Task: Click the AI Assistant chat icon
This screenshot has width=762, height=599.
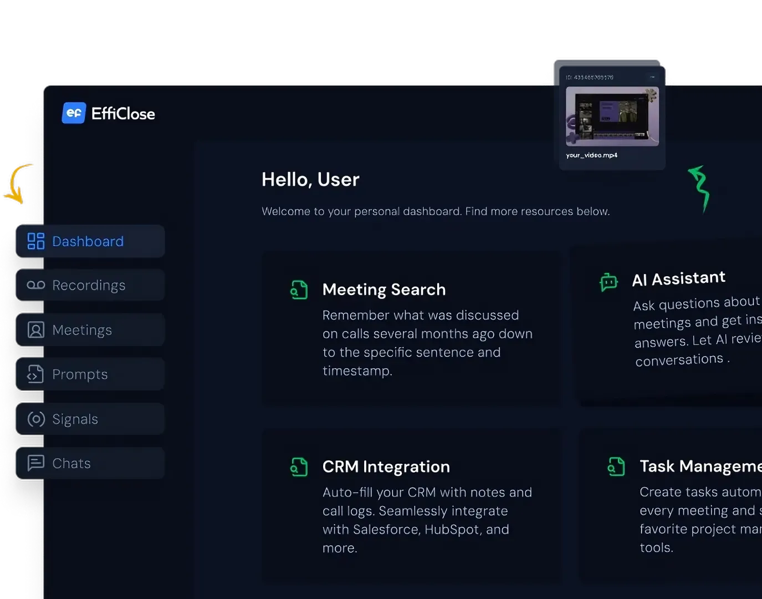Action: [x=608, y=282]
